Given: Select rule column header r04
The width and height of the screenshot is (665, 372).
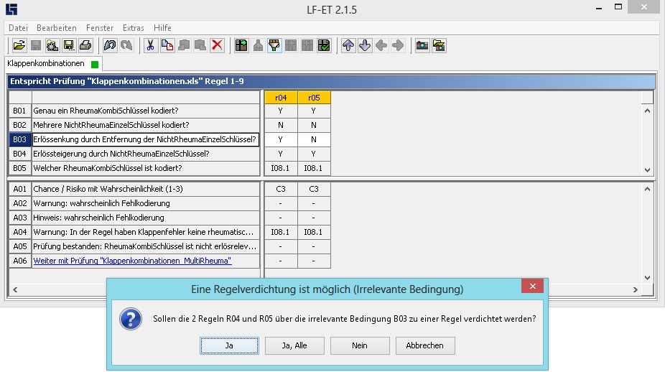Looking at the screenshot, I should tap(281, 98).
